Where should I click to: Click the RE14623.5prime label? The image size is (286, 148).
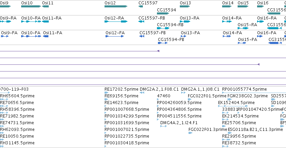(121, 103)
